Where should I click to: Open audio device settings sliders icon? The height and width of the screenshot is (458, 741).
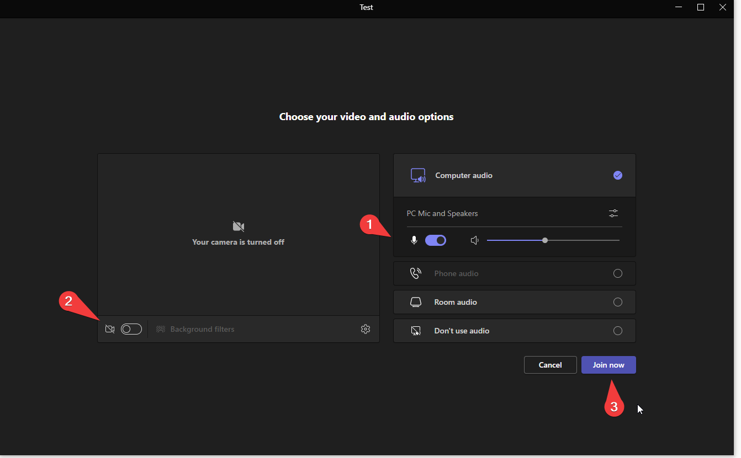(x=613, y=213)
